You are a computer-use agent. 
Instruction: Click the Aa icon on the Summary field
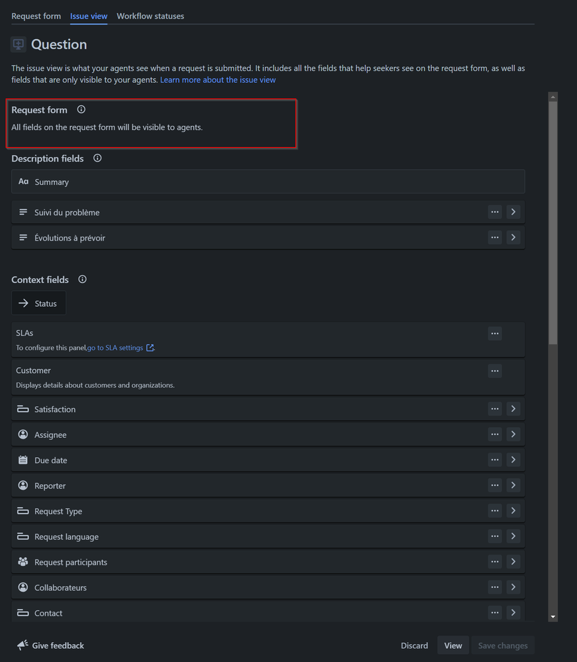pyautogui.click(x=23, y=181)
